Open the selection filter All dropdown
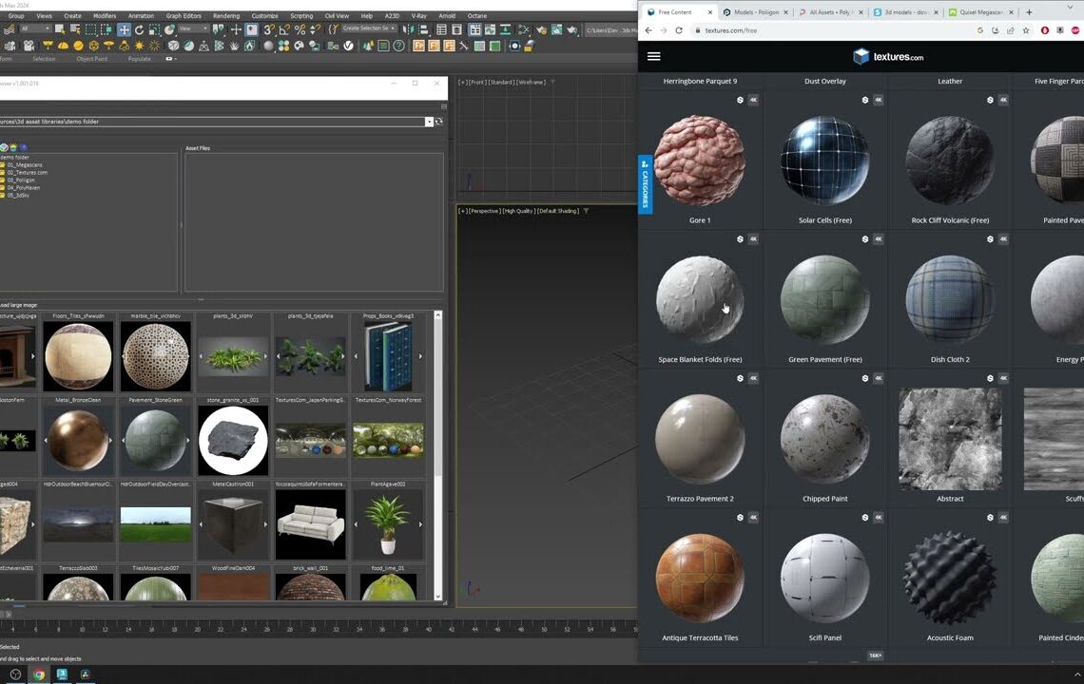 point(49,28)
